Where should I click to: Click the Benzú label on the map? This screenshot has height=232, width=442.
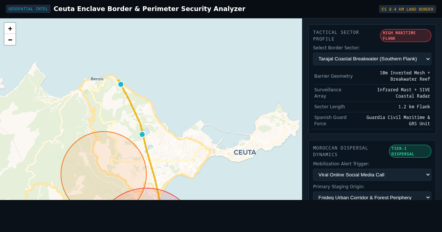pos(97,79)
